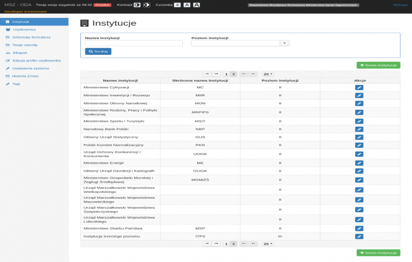Click the Wyloguj logout link

tap(400, 4)
